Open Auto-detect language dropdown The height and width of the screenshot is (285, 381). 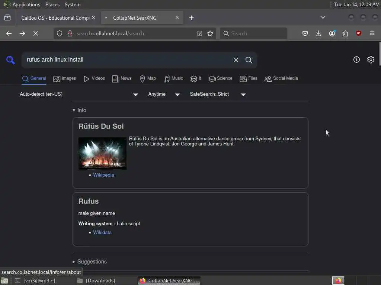pos(79,94)
